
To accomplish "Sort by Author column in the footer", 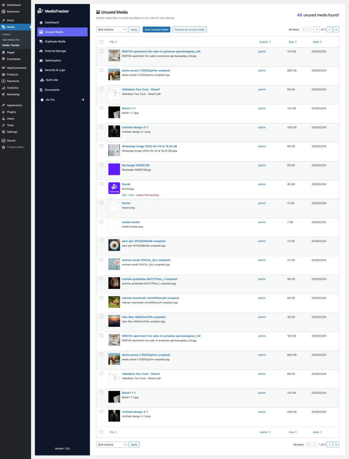I will [x=265, y=432].
